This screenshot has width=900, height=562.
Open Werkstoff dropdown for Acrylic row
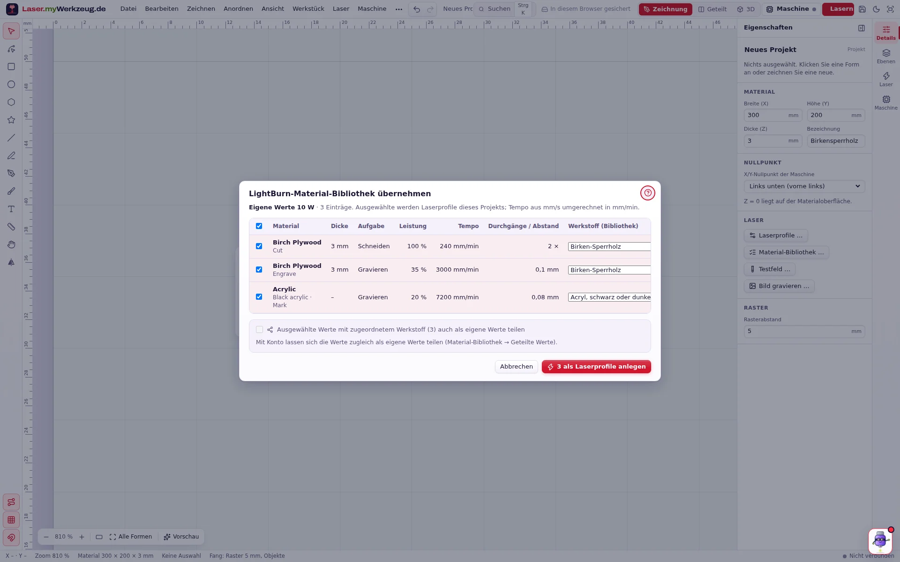[x=609, y=297]
